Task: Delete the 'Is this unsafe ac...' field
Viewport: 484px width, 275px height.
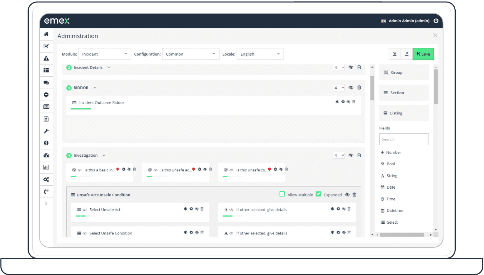Action: click(210, 169)
